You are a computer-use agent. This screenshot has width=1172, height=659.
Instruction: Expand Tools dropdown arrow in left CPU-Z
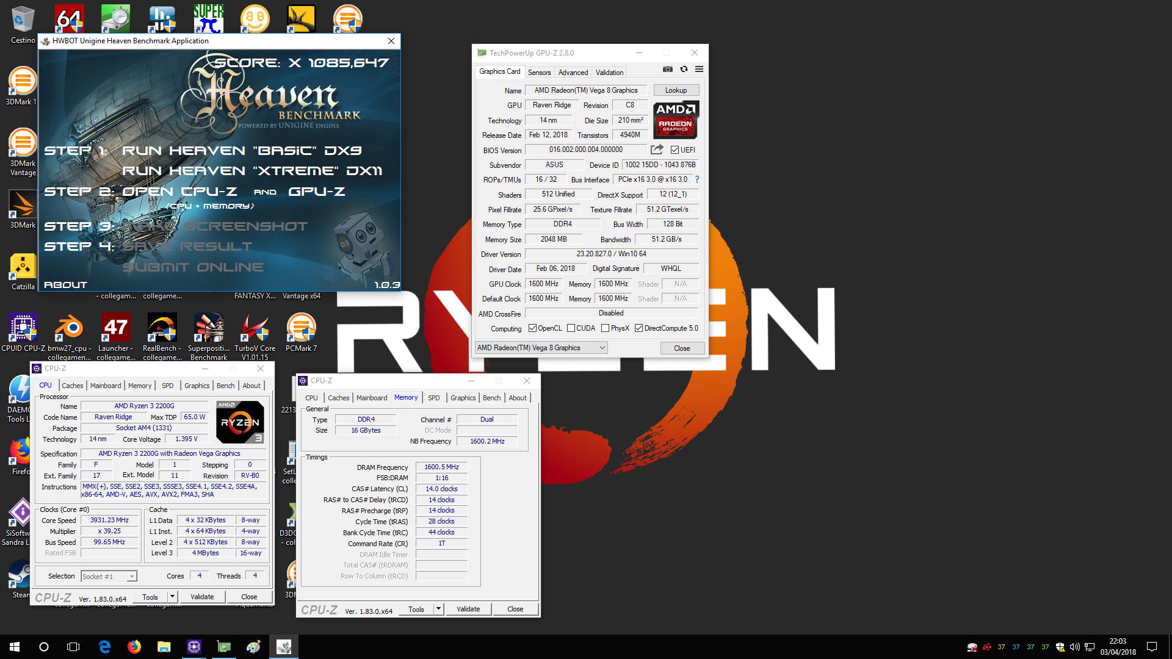[172, 597]
